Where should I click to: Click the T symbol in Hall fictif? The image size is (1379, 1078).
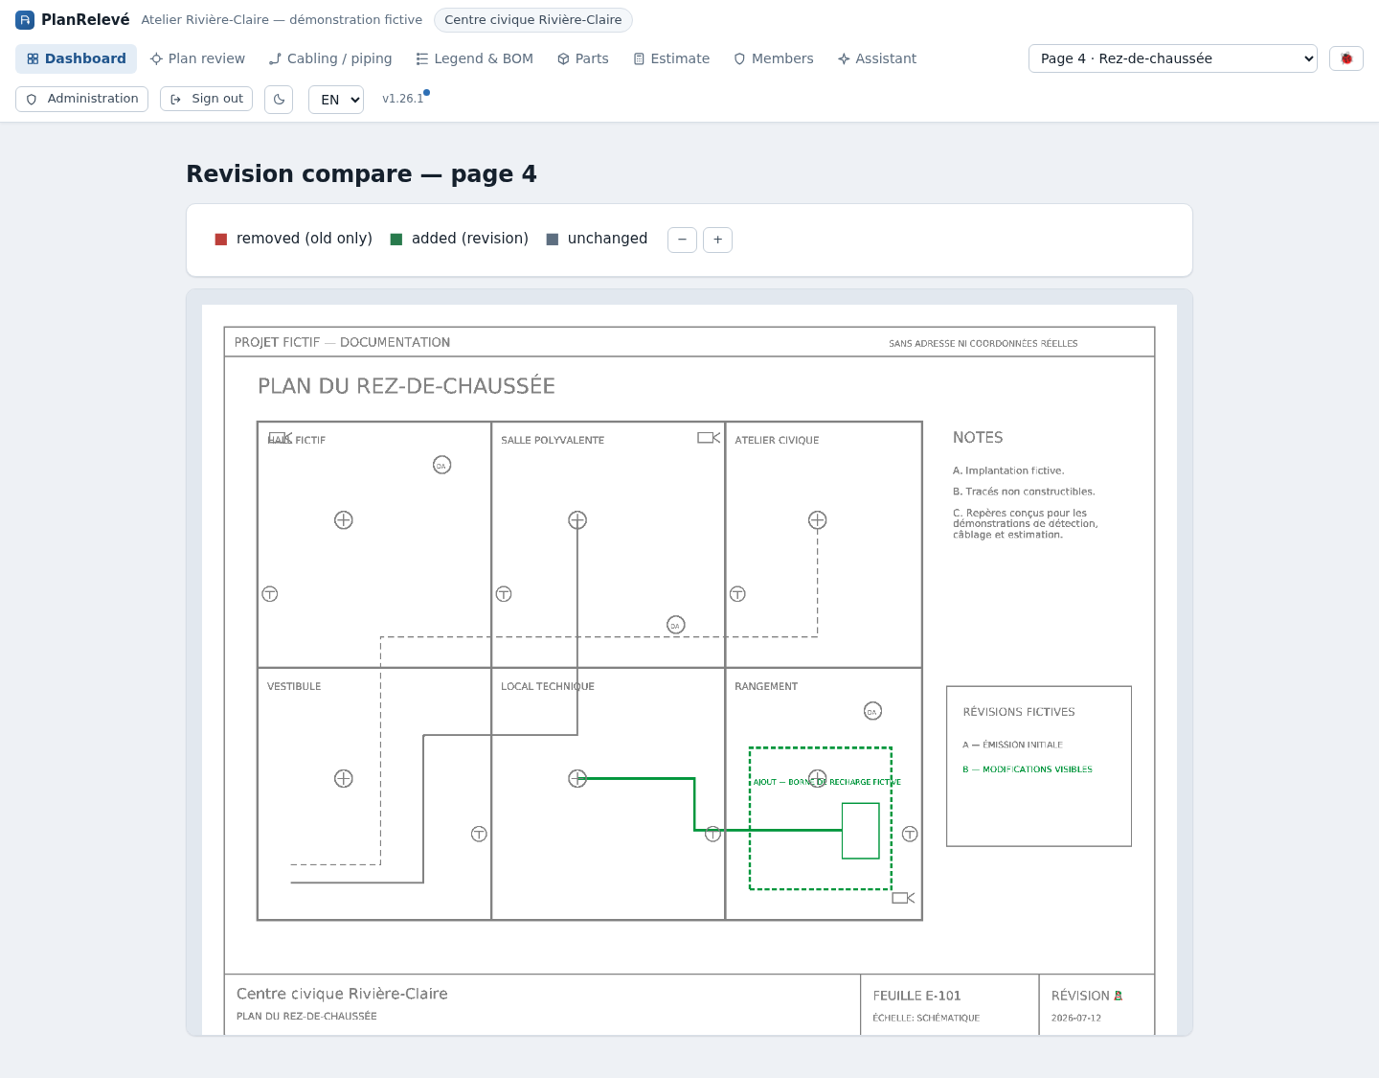coord(270,594)
